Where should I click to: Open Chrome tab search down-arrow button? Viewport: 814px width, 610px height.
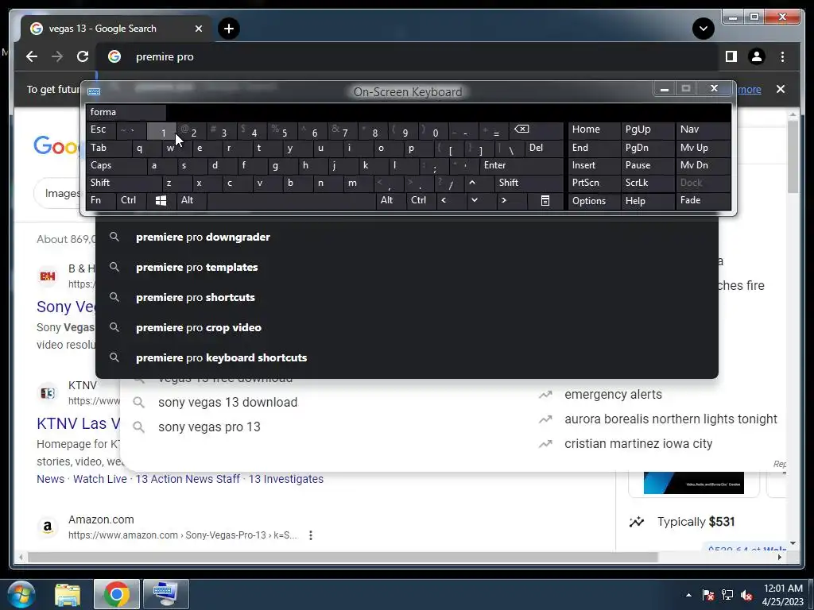point(703,28)
